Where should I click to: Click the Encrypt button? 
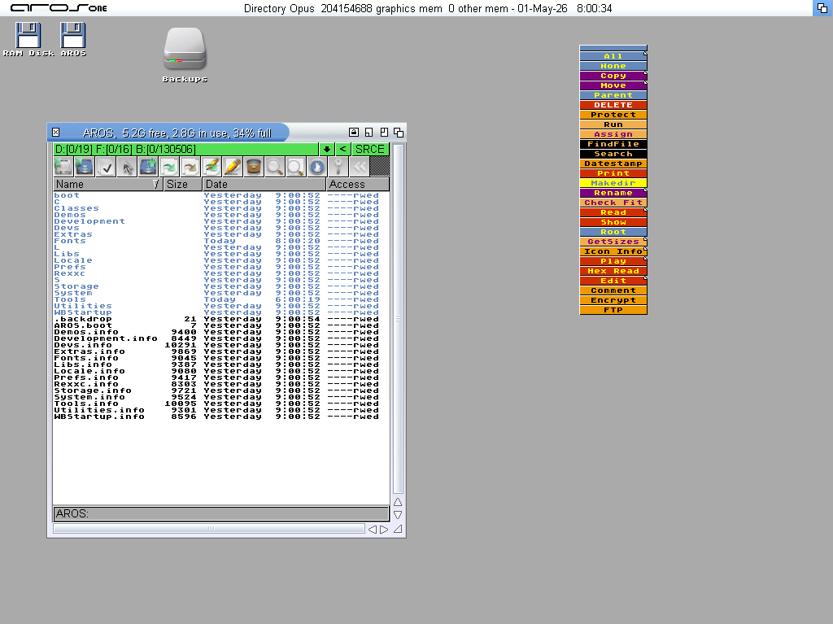tap(613, 300)
